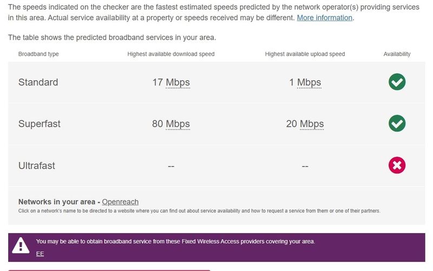433x271 pixels.
Task: Click the Availability column header
Action: click(x=397, y=54)
